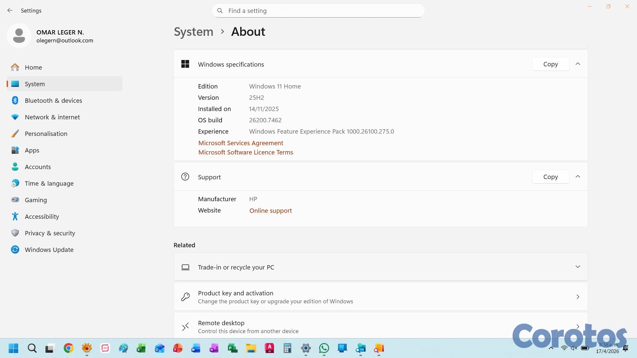
Task: Collapse the Support section
Action: [578, 177]
